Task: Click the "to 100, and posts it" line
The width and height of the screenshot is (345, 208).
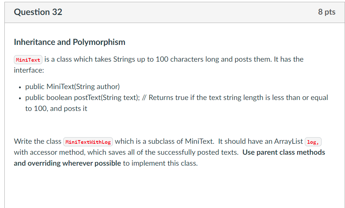Action: coord(56,108)
